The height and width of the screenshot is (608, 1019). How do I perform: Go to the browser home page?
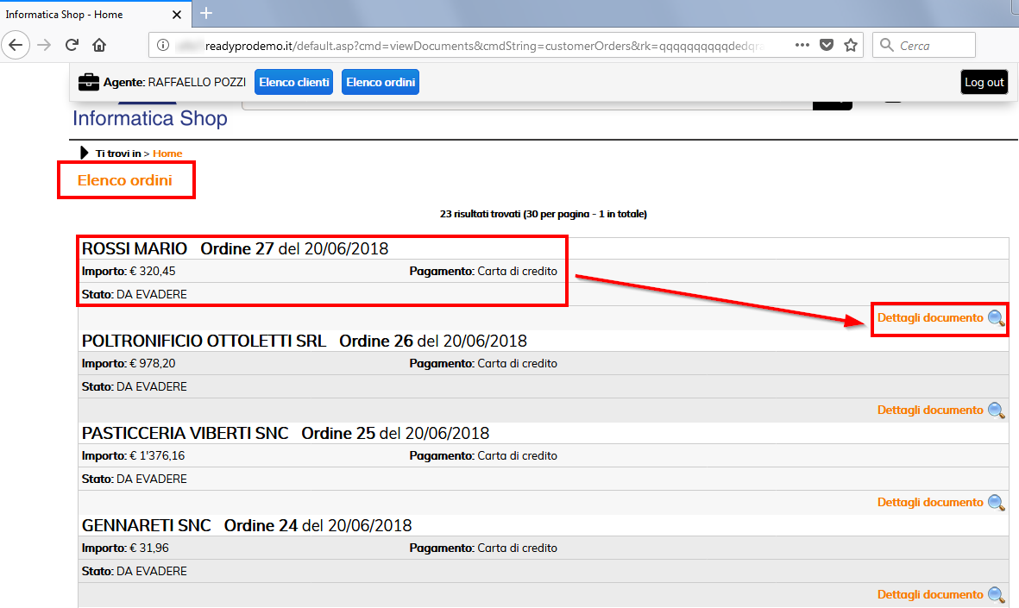99,45
